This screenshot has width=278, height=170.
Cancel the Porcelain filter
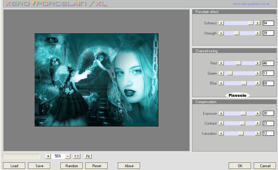(x=265, y=166)
